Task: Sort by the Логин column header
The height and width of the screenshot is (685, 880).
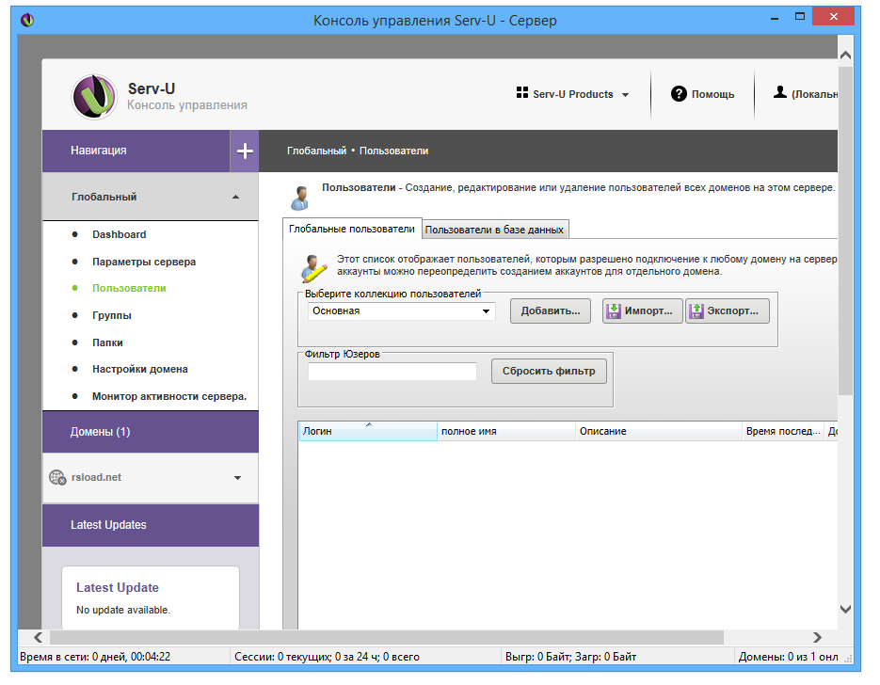Action: (x=368, y=431)
